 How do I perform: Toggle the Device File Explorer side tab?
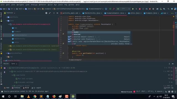[176, 76]
